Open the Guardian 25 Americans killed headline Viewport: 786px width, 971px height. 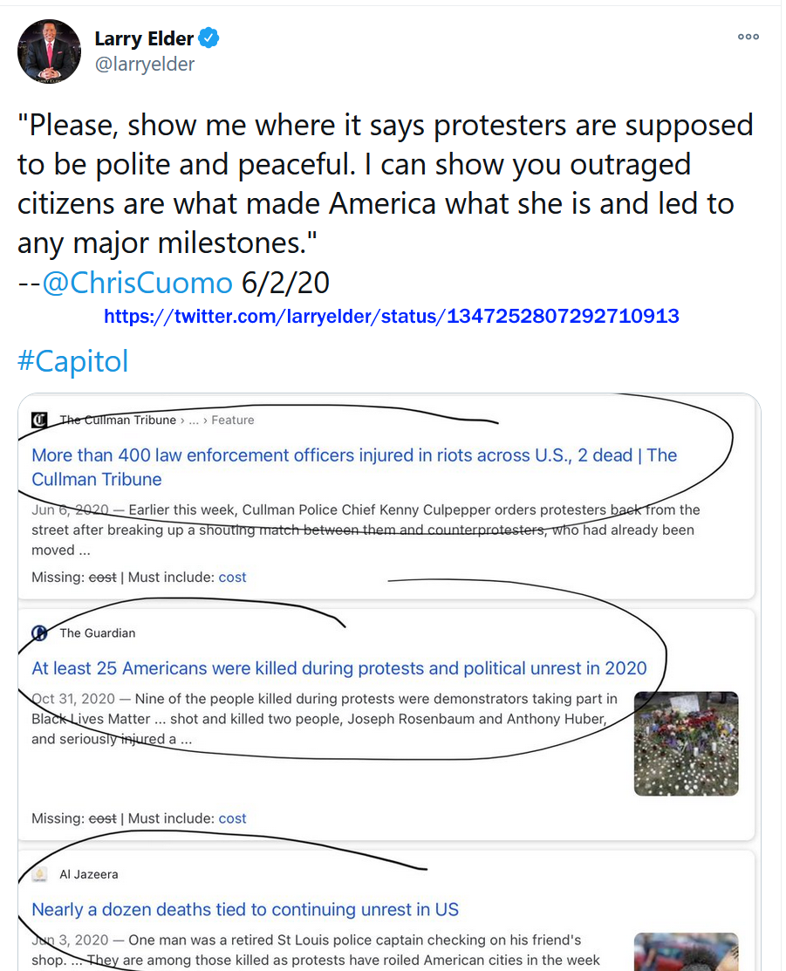(339, 668)
